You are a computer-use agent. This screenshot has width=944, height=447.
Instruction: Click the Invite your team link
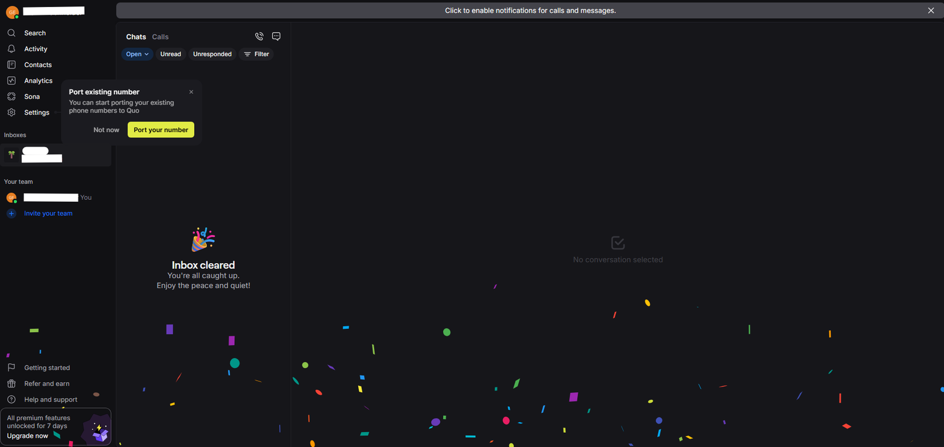pos(48,213)
